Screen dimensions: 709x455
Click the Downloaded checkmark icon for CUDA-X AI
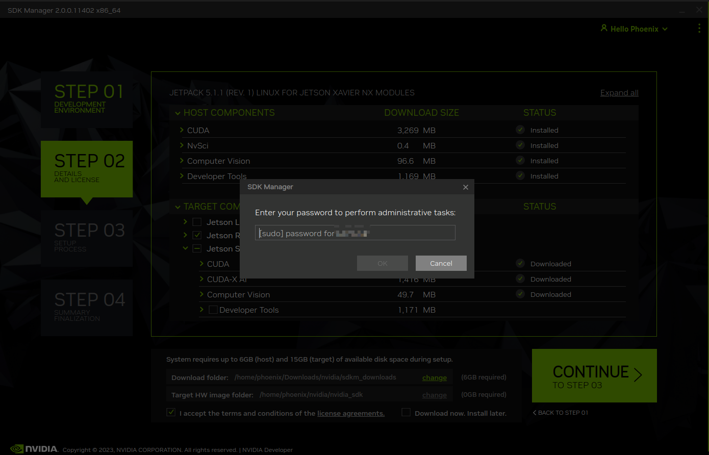pyautogui.click(x=520, y=279)
